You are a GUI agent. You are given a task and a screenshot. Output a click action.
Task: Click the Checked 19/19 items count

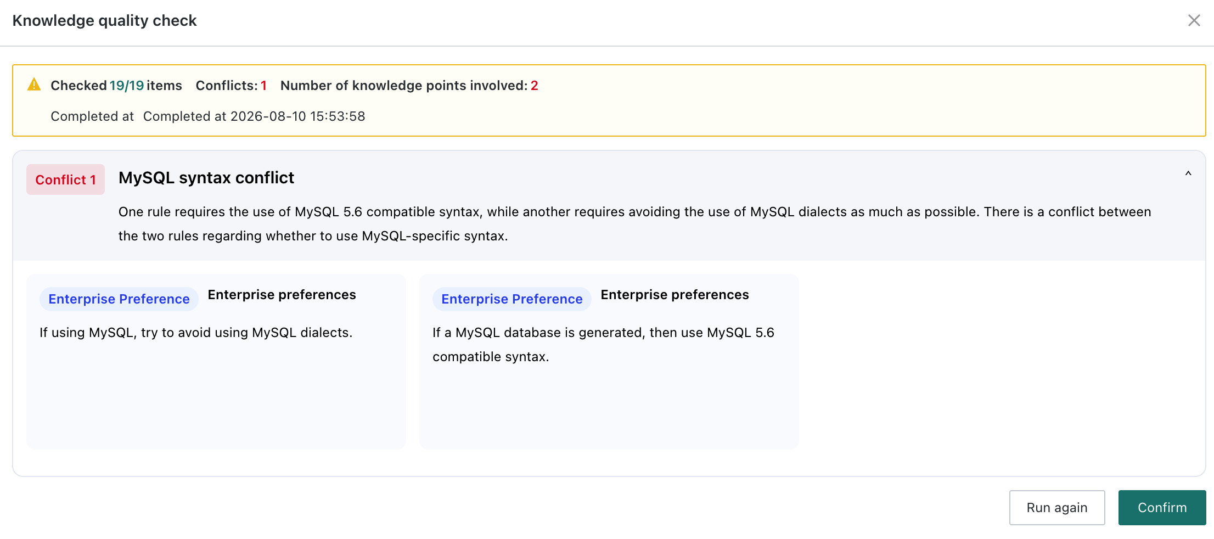click(116, 86)
